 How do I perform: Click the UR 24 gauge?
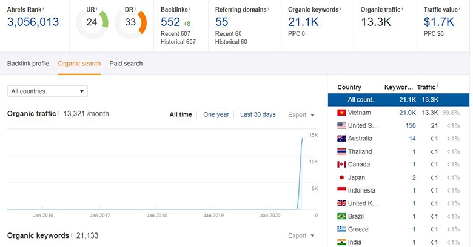(x=92, y=23)
